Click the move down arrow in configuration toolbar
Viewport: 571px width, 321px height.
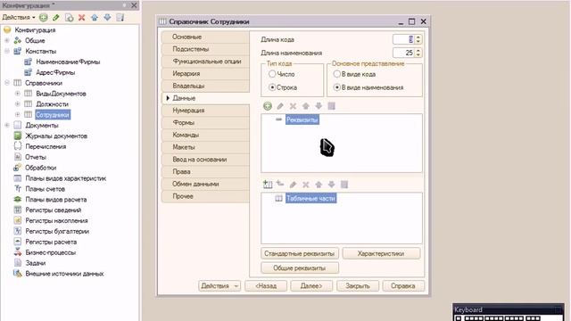pyautogui.click(x=107, y=17)
